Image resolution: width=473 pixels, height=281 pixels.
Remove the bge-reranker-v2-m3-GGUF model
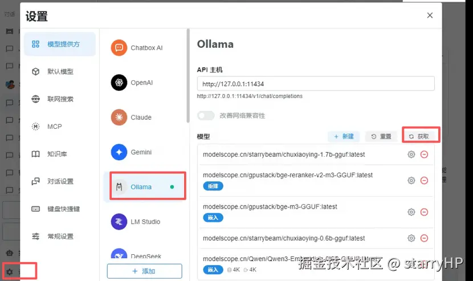click(424, 181)
